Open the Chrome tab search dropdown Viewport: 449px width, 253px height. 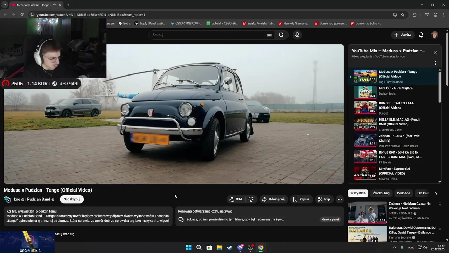pos(5,5)
